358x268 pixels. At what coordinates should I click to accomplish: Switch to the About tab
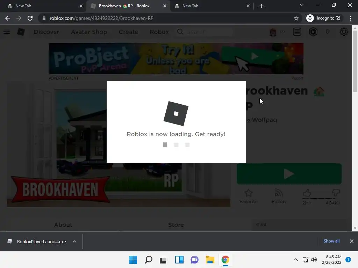click(x=63, y=225)
